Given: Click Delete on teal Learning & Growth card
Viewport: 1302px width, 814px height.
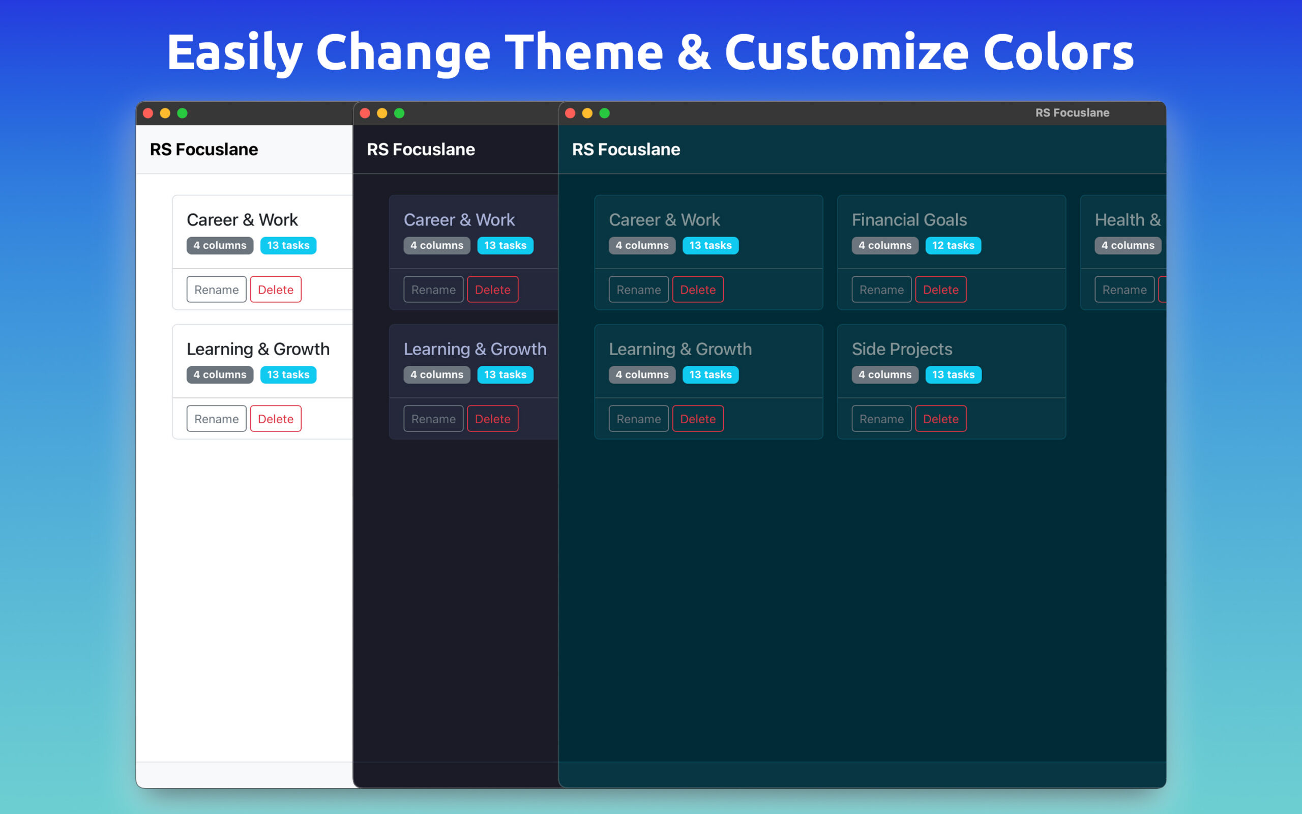Looking at the screenshot, I should 697,419.
